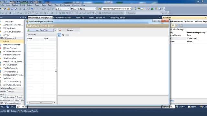The height and width of the screenshot is (116, 207).
Task: Select PersistentRepository in Toolbox
Action: tap(12, 55)
